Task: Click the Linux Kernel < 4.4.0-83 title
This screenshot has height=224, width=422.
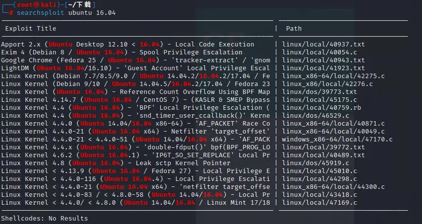Action: pos(136,195)
